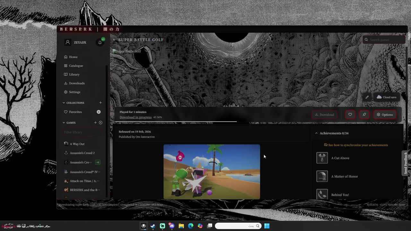Image resolution: width=411 pixels, height=231 pixels.
Task: Expand the +2 Assassin's Creed group badge
Action: (x=98, y=162)
